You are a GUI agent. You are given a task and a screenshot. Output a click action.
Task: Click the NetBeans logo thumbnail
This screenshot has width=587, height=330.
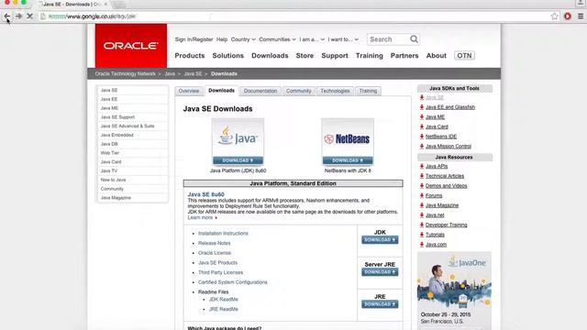(348, 137)
